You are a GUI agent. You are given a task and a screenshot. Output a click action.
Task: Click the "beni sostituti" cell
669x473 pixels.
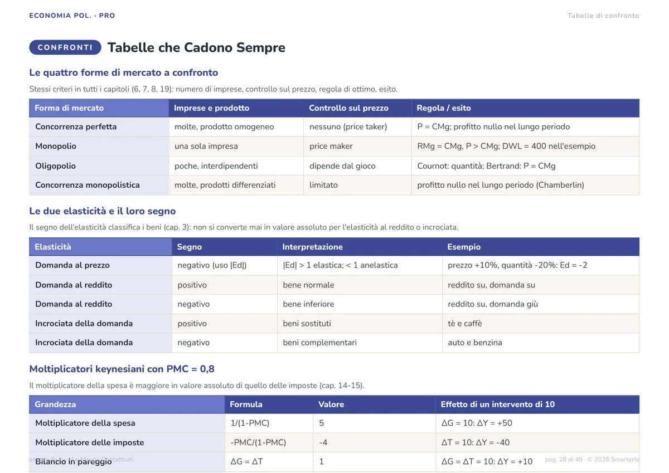[360, 324]
